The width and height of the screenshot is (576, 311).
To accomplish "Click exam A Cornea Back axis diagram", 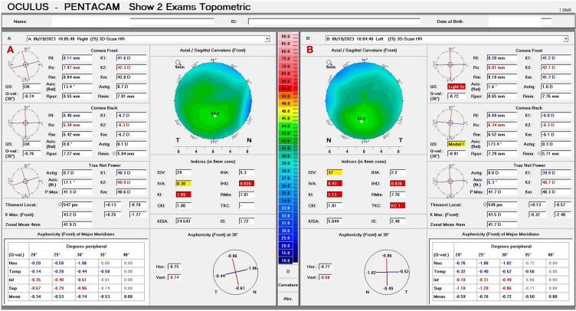I will pyautogui.click(x=25, y=123).
